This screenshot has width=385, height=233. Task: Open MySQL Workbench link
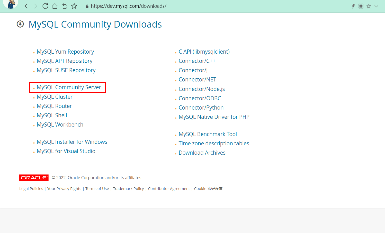click(60, 124)
